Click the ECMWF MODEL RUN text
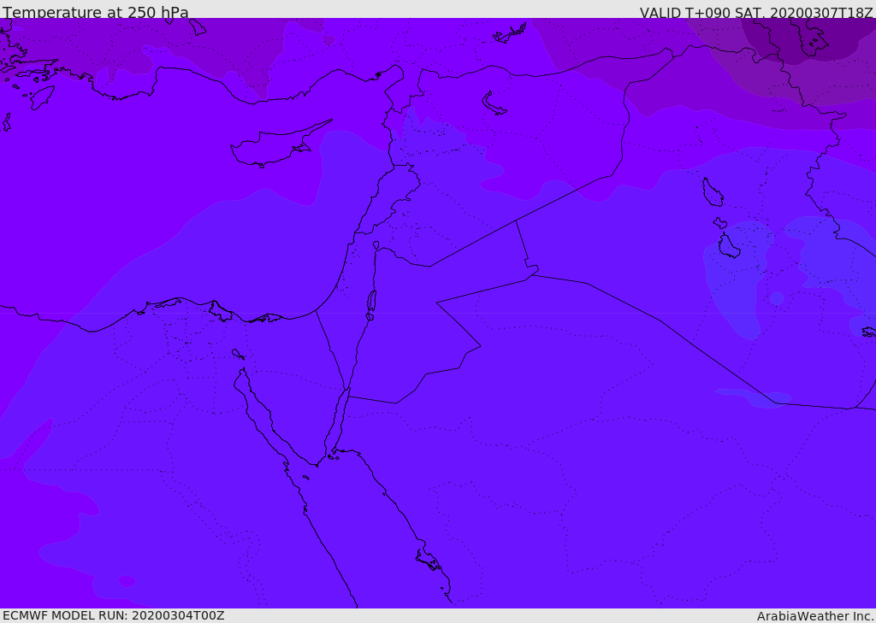The height and width of the screenshot is (623, 876). (113, 615)
